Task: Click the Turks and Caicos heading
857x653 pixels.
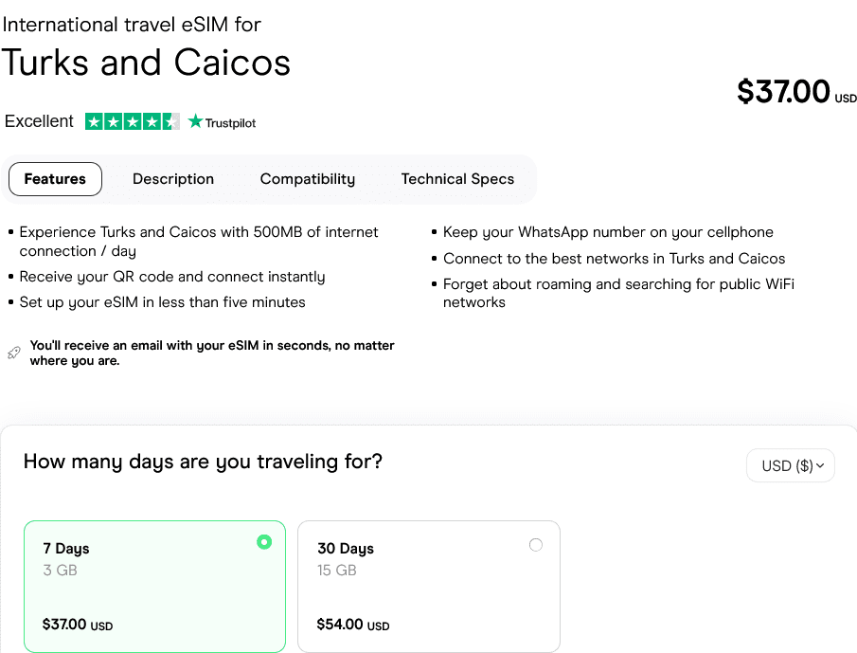Action: click(x=146, y=63)
